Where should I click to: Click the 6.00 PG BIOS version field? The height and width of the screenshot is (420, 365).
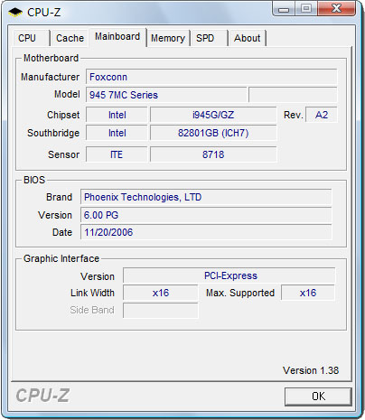pyautogui.click(x=206, y=215)
